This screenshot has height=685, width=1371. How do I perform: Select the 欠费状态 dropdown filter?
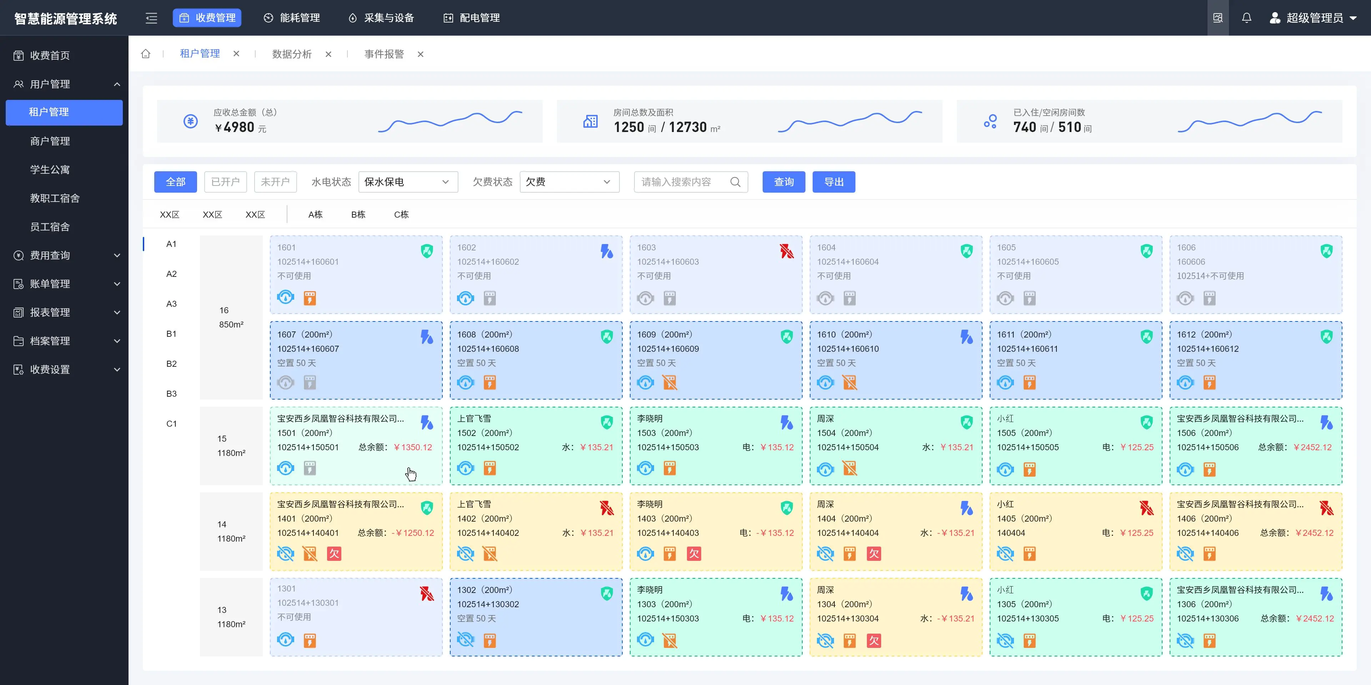click(x=567, y=182)
